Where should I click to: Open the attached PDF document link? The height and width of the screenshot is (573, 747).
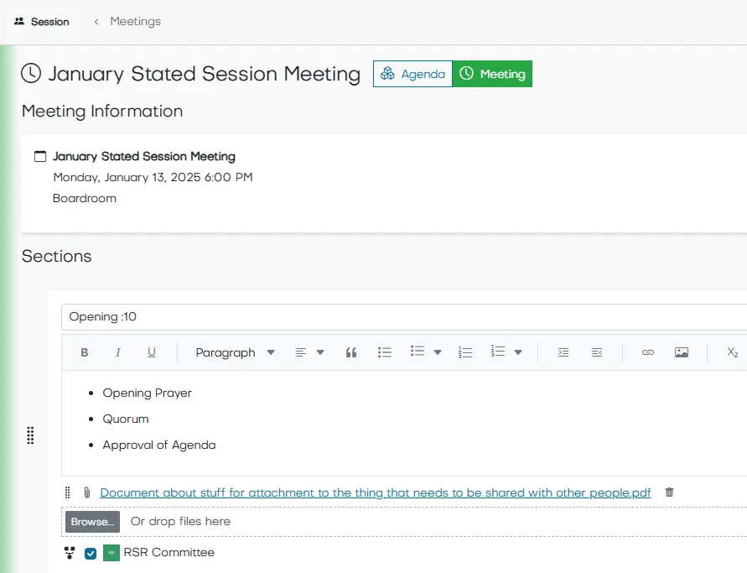coord(375,492)
